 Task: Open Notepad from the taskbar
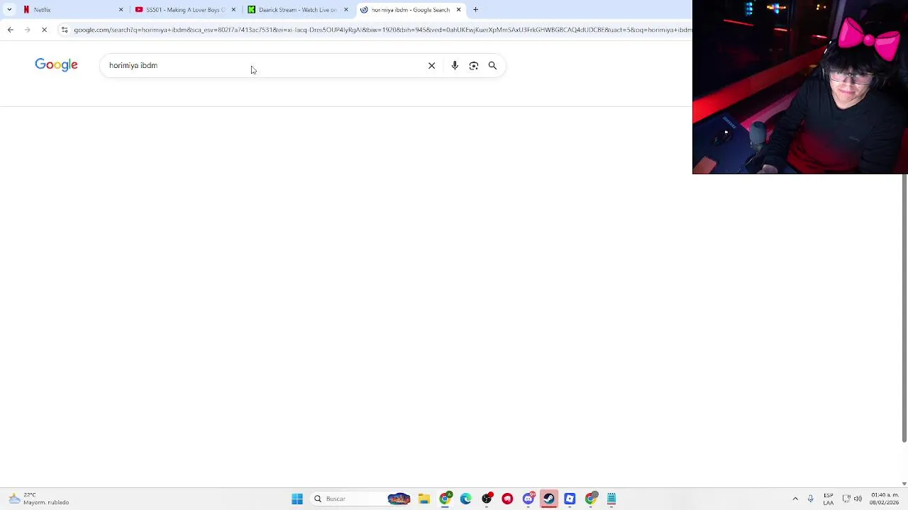click(611, 499)
